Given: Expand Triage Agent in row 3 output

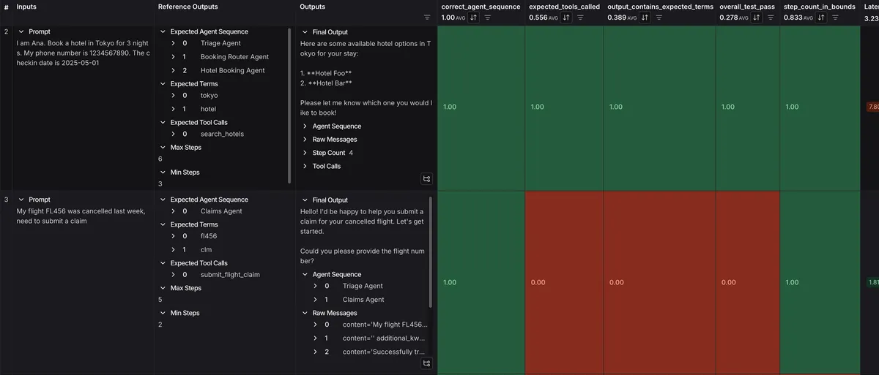Looking at the screenshot, I should coord(316,287).
